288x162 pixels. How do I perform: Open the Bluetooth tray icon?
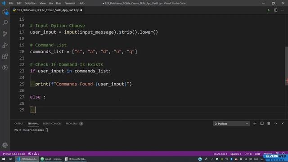pos(231,159)
